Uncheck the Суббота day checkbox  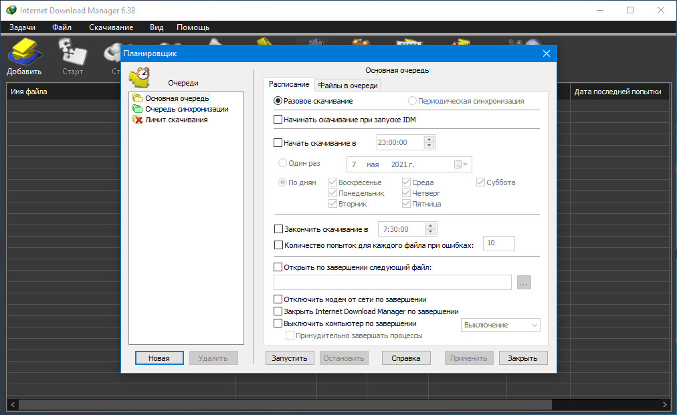[x=480, y=182]
